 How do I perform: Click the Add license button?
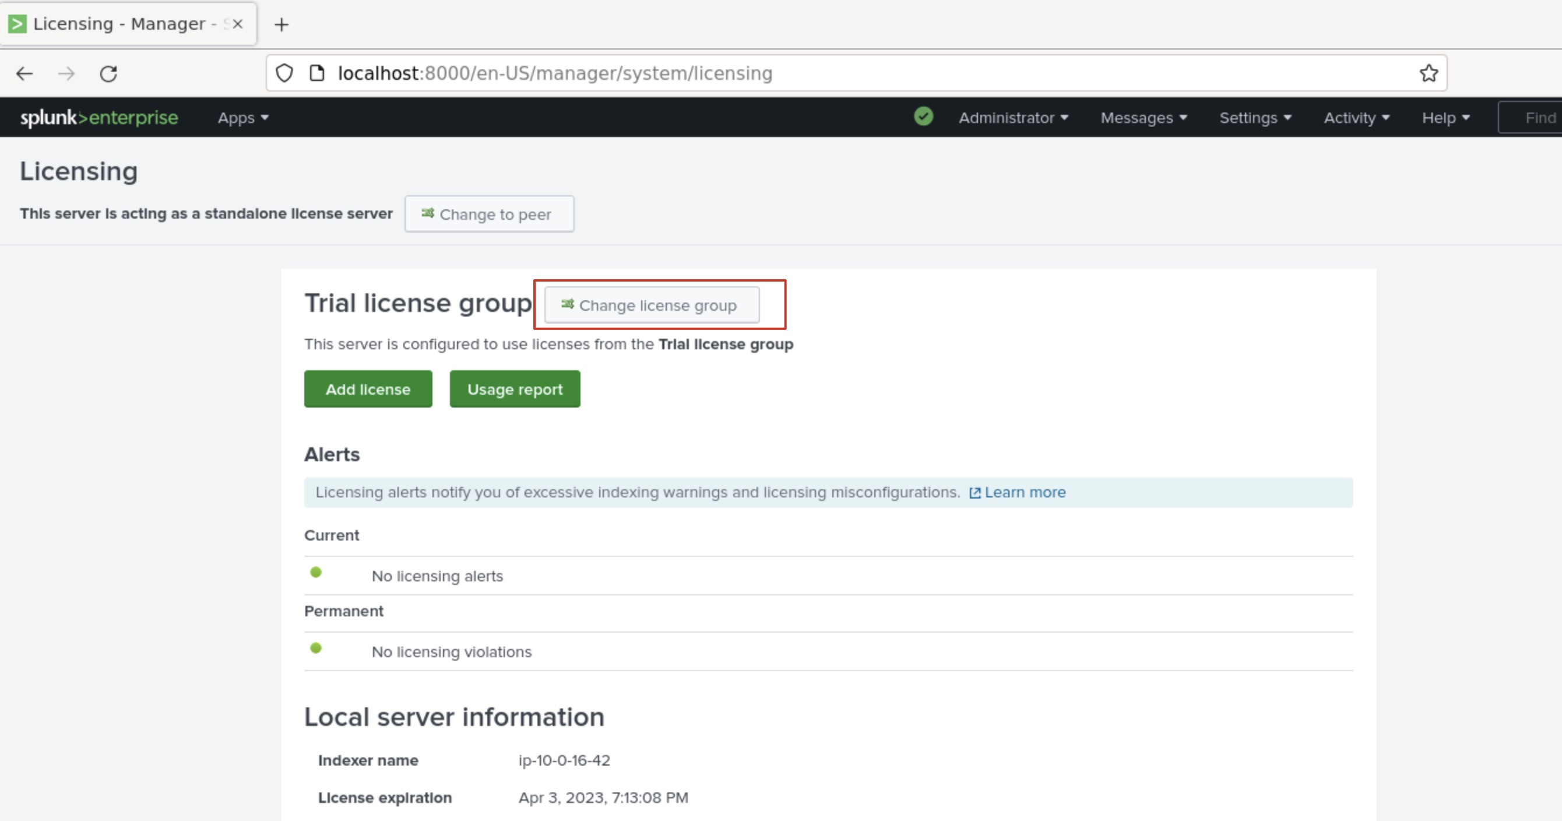(368, 389)
